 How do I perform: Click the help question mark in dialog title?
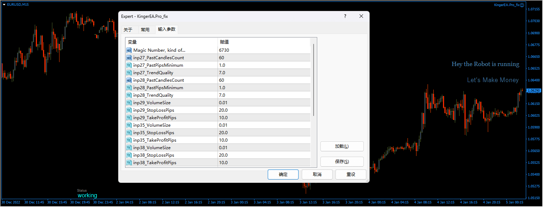[x=345, y=16]
